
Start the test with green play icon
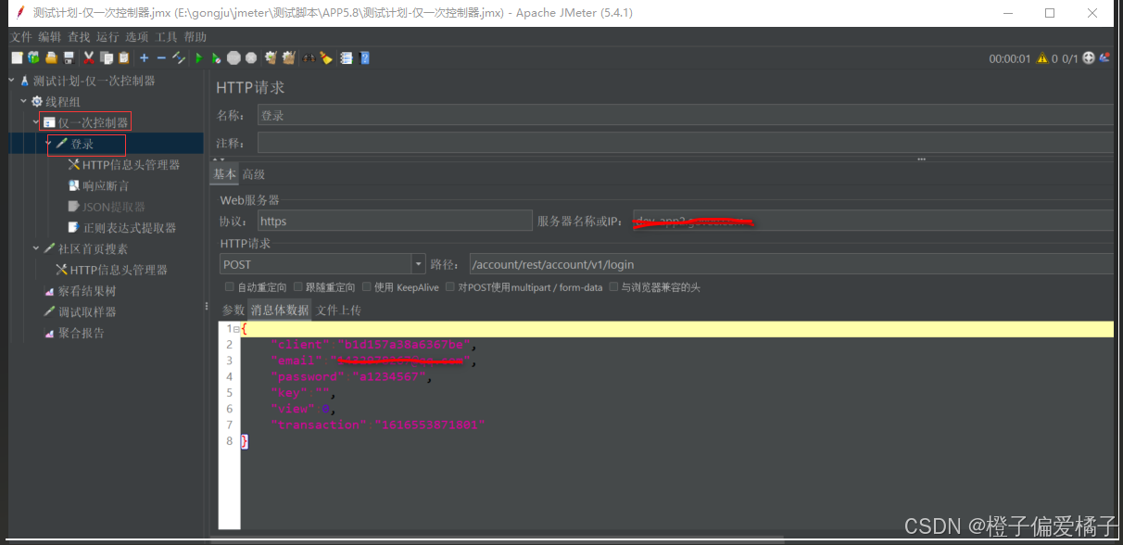pos(198,57)
